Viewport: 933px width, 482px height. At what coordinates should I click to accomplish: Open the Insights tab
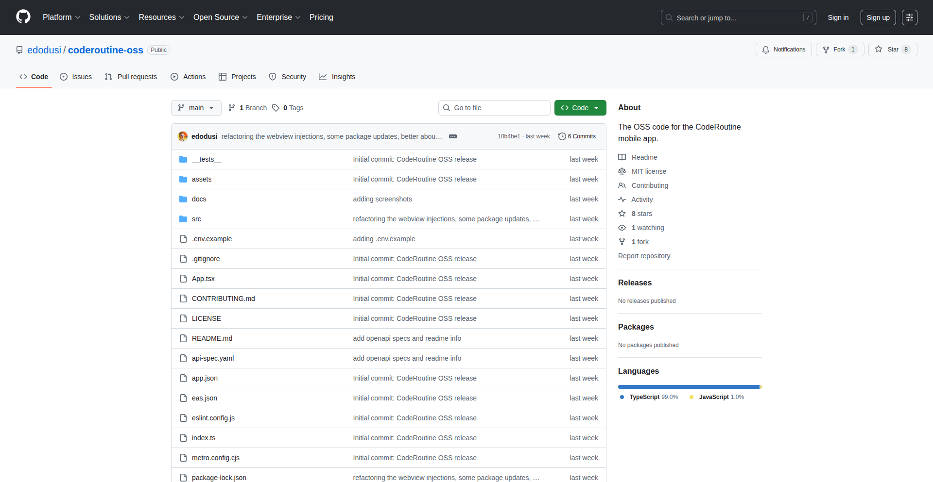(337, 77)
